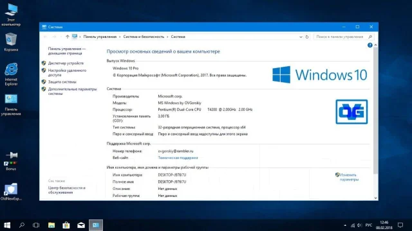Open Центр безопасности и обслуживания link
Screen dimensions: 412x231
coord(67,190)
